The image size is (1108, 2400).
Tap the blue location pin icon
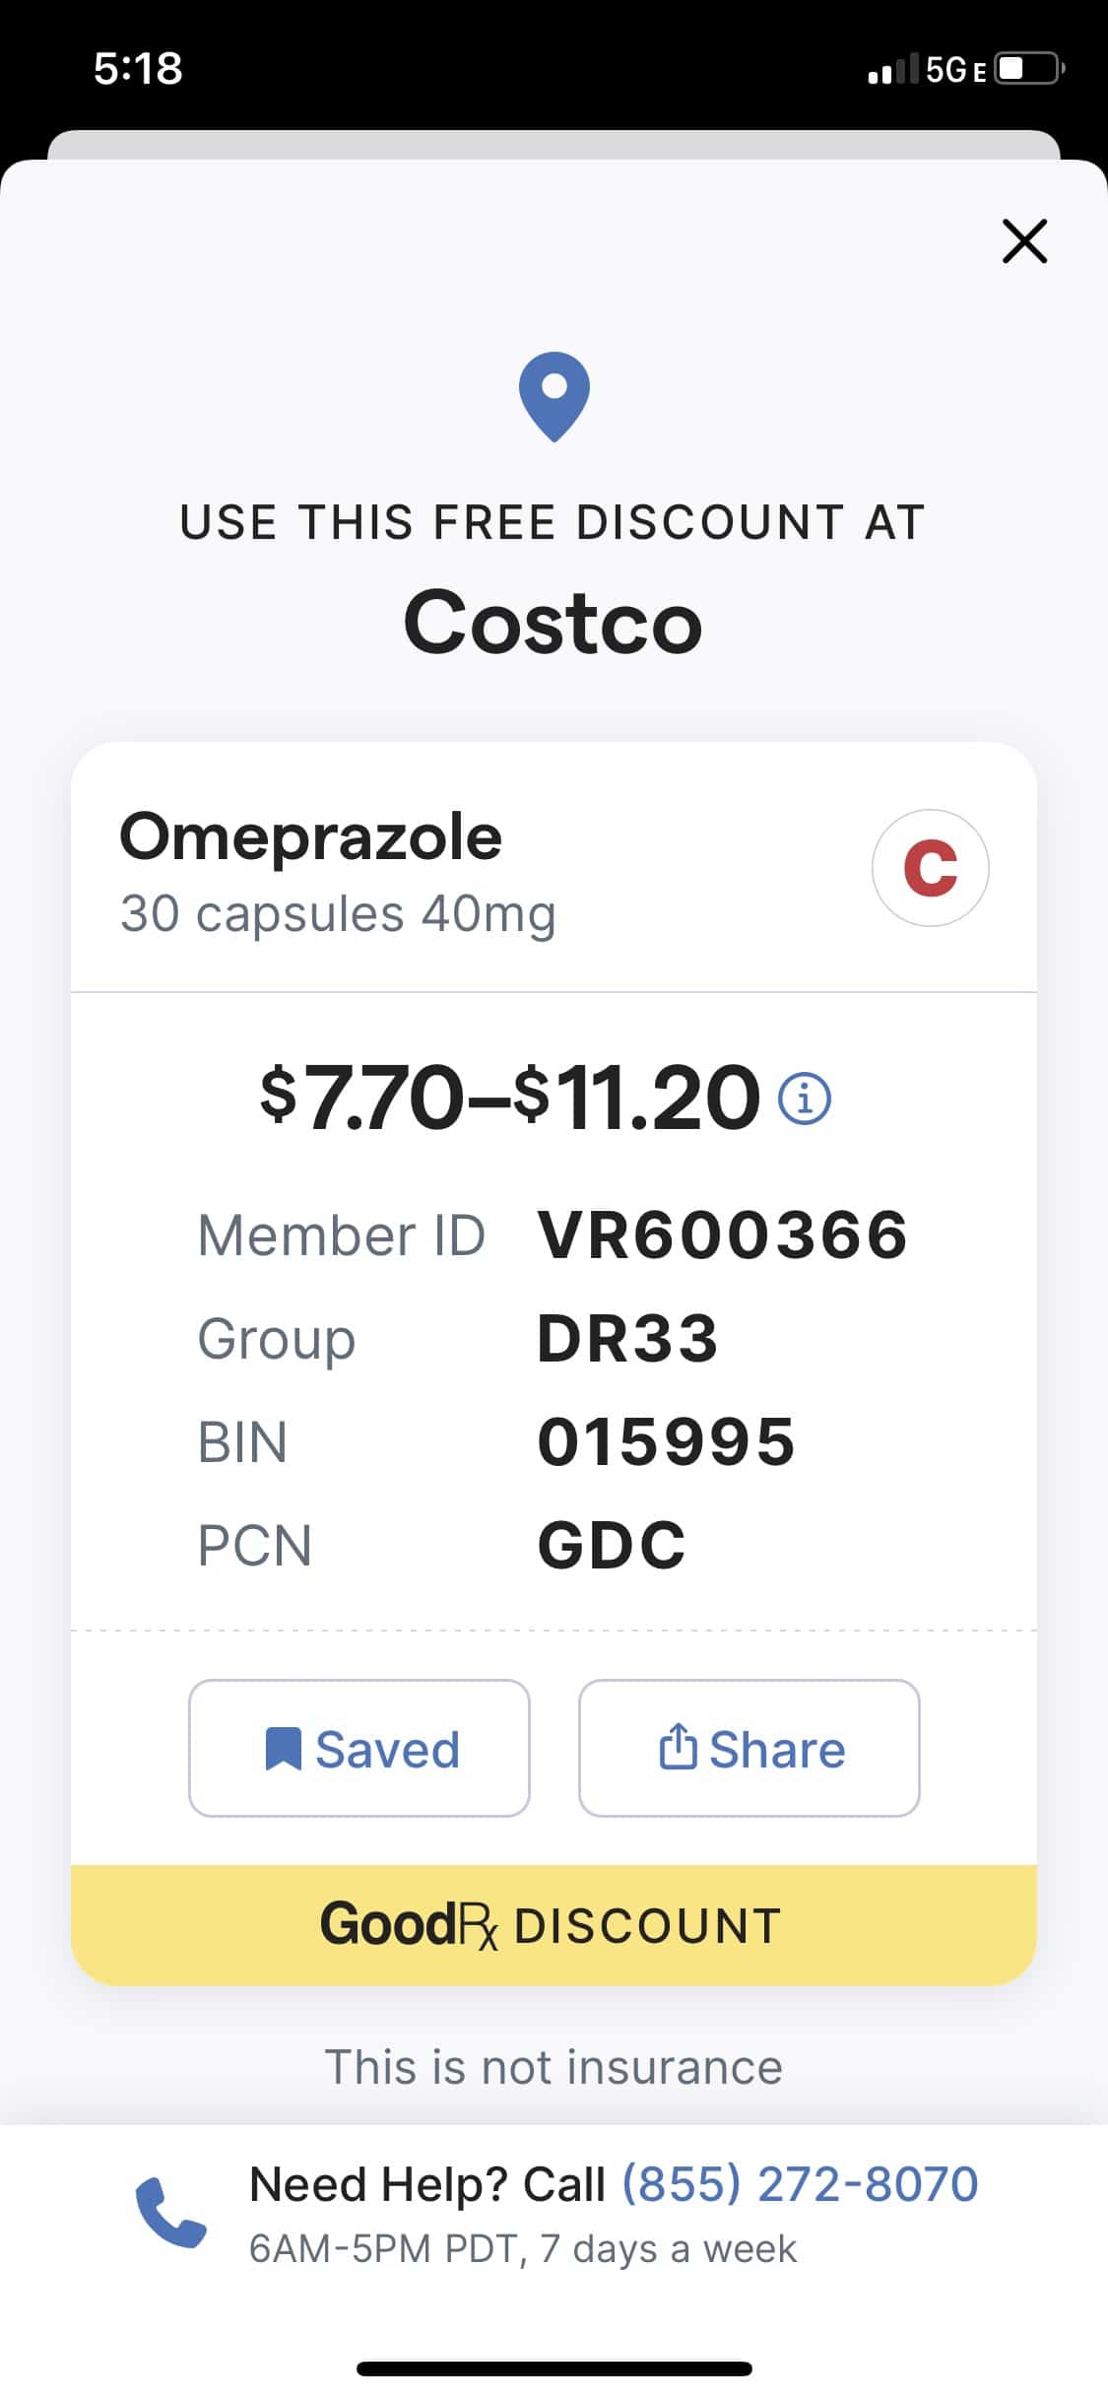coord(554,396)
